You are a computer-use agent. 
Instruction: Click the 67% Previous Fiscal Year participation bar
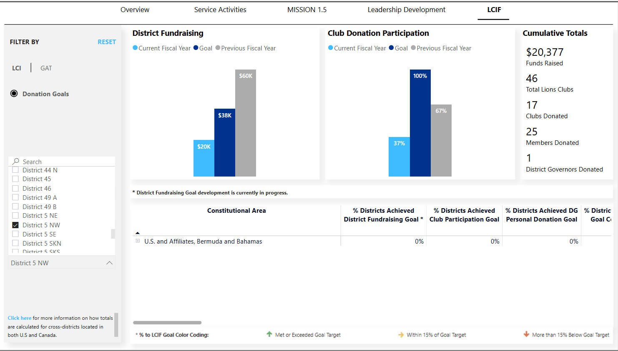point(441,140)
